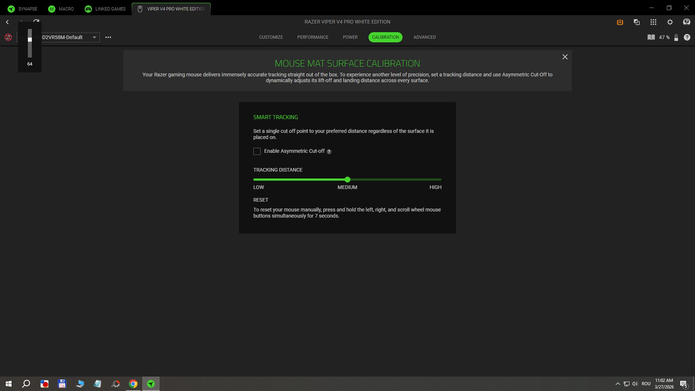Viewport: 695px width, 391px height.
Task: Open the modules grid icon
Action: (x=653, y=22)
